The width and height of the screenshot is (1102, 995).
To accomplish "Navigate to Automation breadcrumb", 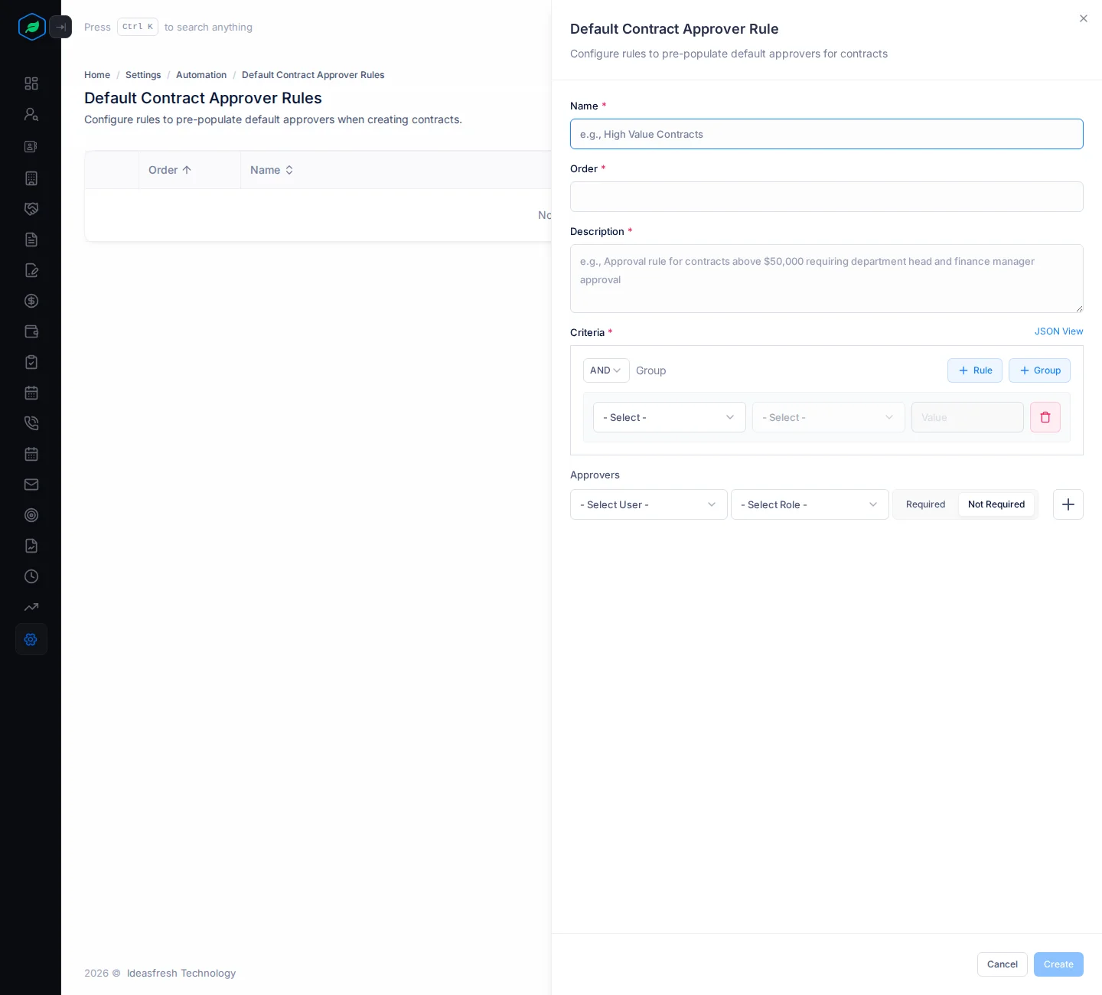I will coord(201,75).
